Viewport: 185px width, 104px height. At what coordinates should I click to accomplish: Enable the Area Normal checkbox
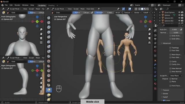pos(170,72)
